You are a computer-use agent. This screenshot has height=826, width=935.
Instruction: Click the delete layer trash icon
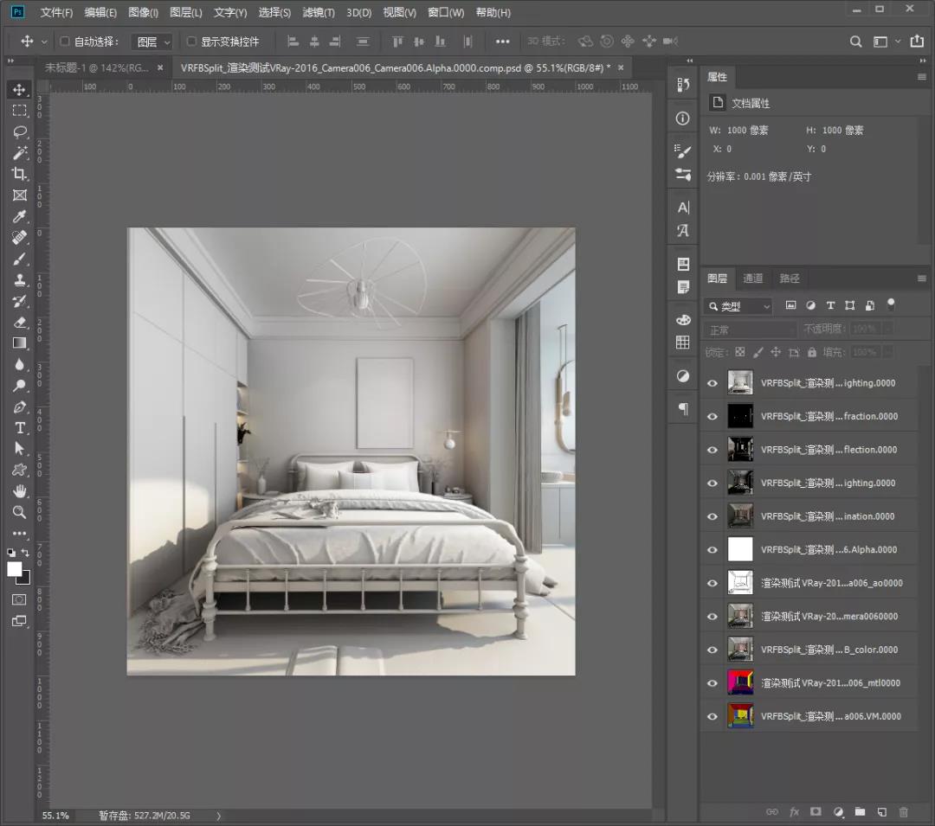(904, 812)
